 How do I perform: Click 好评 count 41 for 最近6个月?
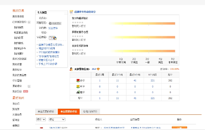click(135, 80)
